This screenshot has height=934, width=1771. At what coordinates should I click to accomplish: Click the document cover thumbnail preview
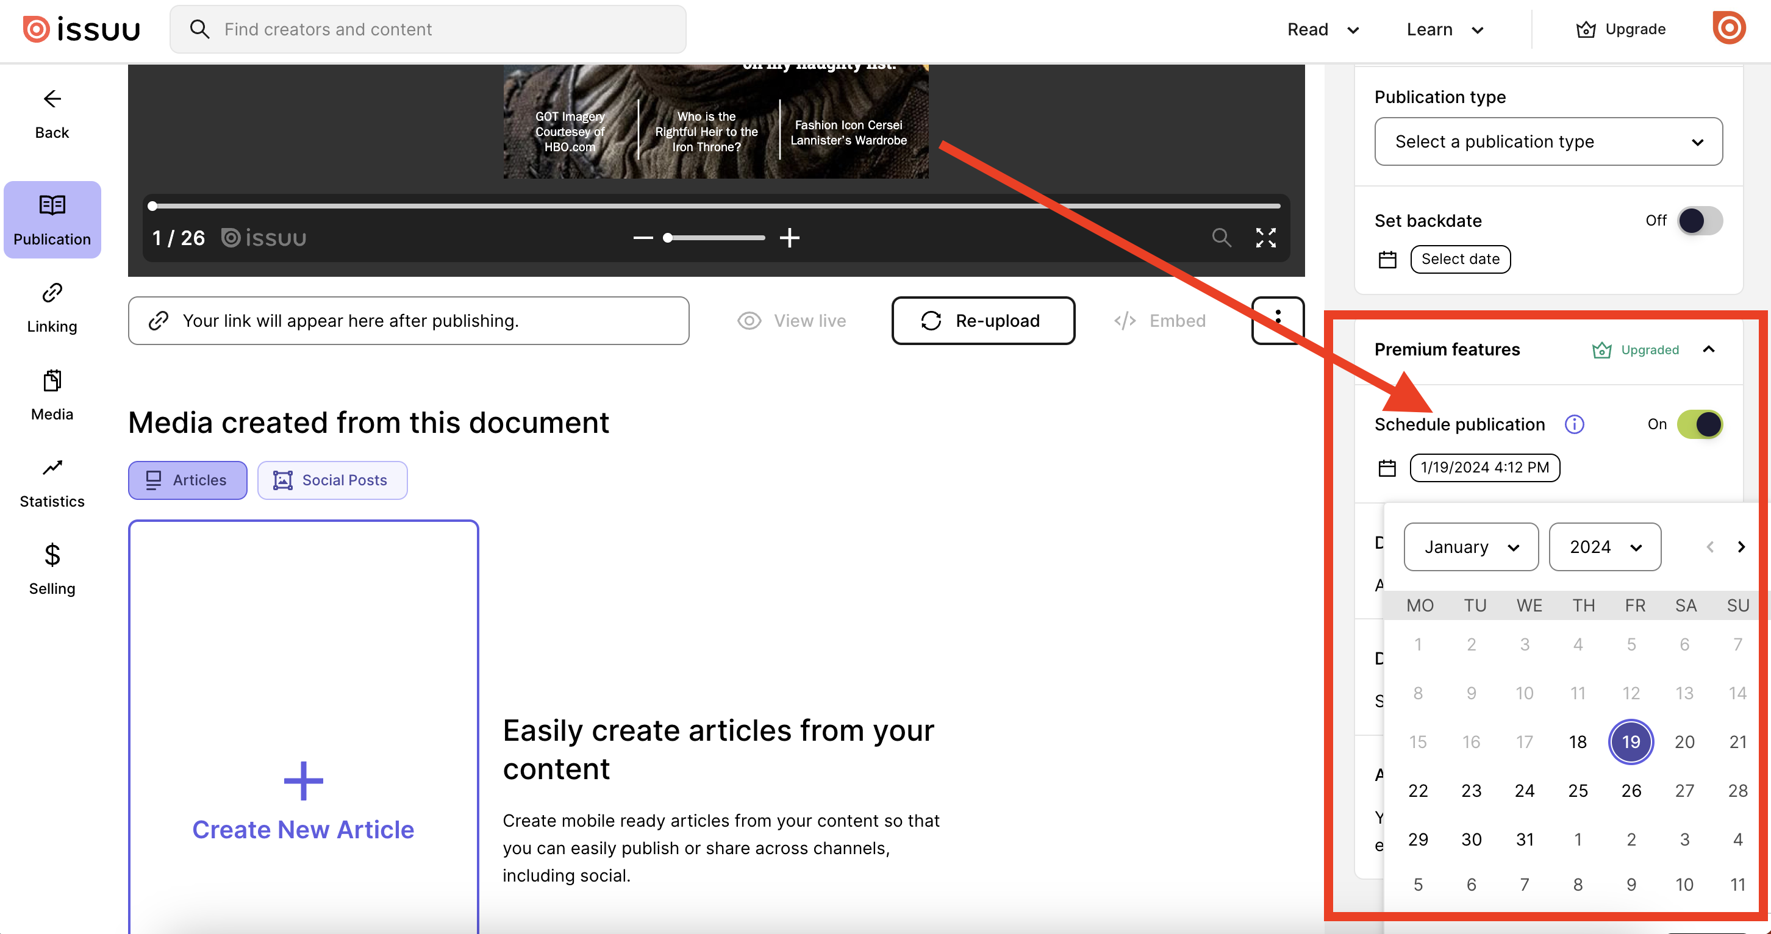point(716,122)
